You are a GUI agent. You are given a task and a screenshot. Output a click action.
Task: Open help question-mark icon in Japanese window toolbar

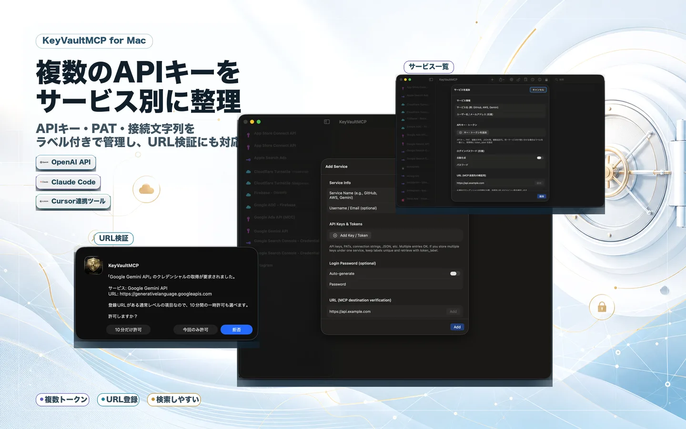tap(533, 80)
